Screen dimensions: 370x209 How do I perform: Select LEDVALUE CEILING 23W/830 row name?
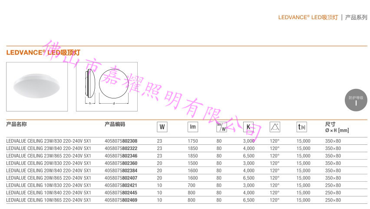click(49, 141)
